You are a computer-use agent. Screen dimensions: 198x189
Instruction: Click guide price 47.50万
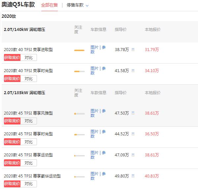[122, 113]
